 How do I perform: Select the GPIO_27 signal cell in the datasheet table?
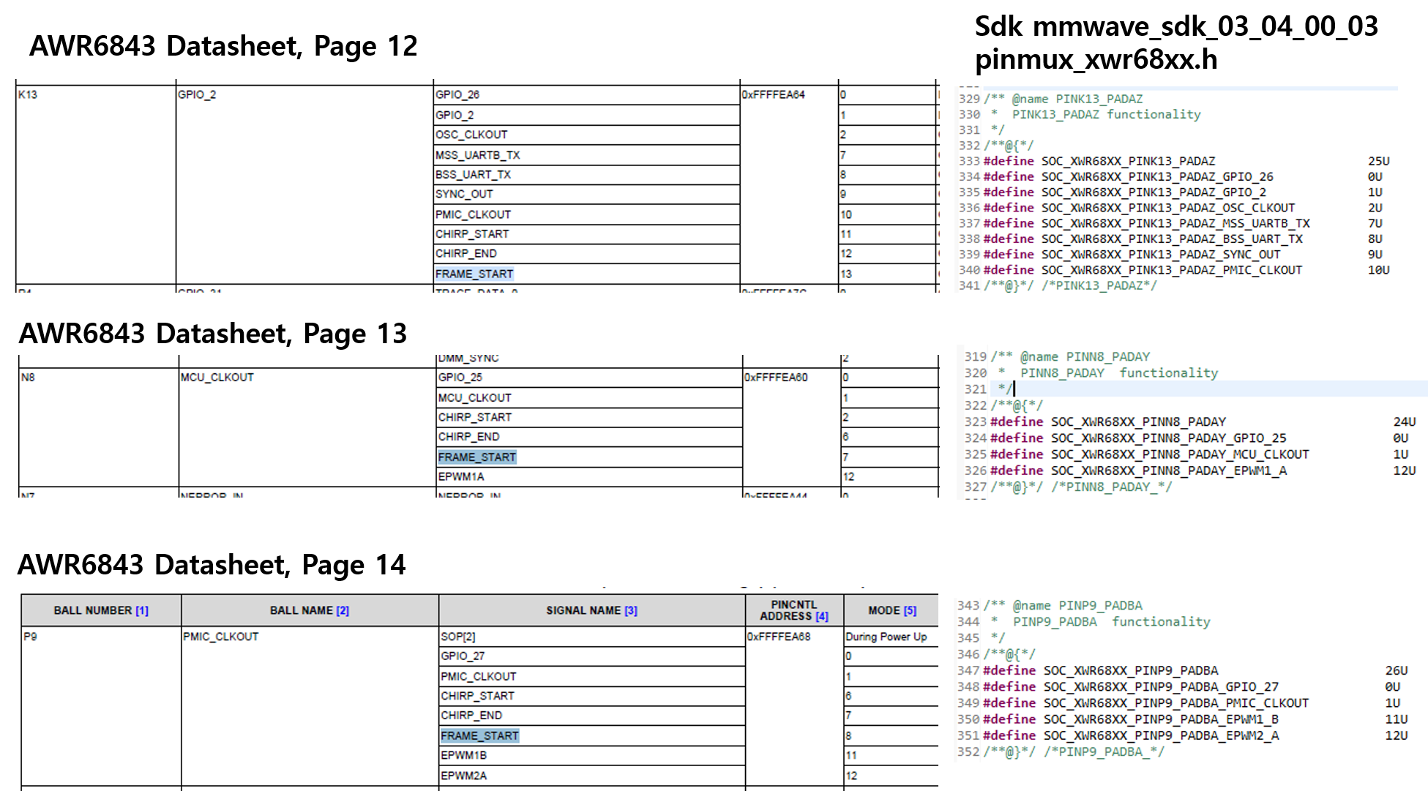(591, 656)
